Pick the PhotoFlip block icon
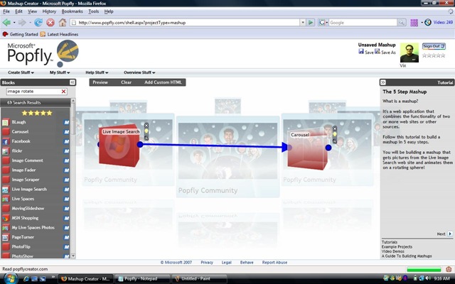455x284 pixels. coord(5,246)
